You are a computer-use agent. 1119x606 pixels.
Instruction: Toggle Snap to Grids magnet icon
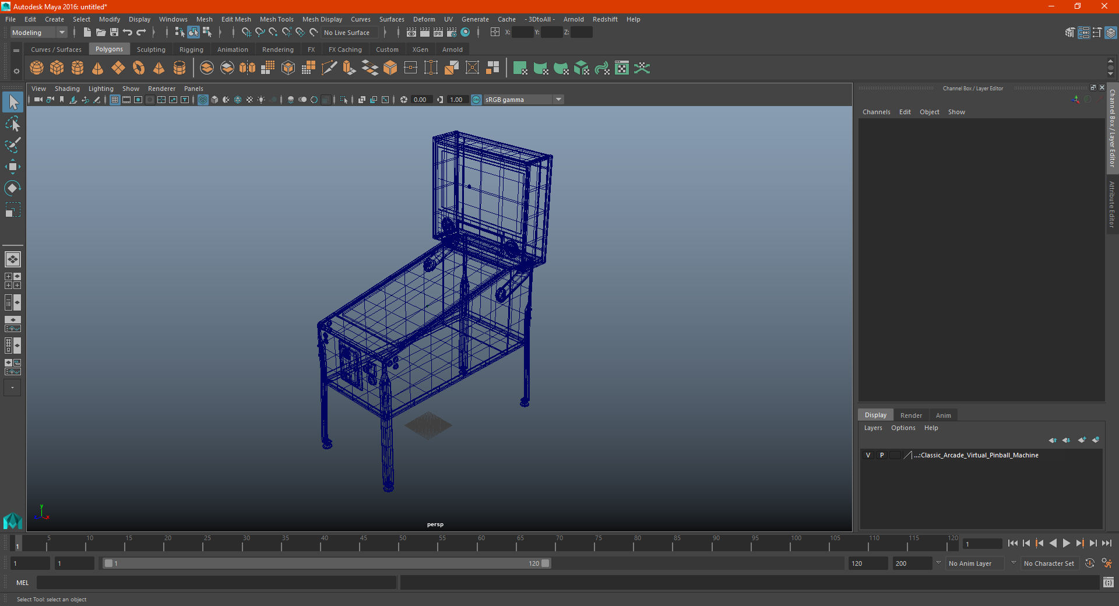[247, 33]
